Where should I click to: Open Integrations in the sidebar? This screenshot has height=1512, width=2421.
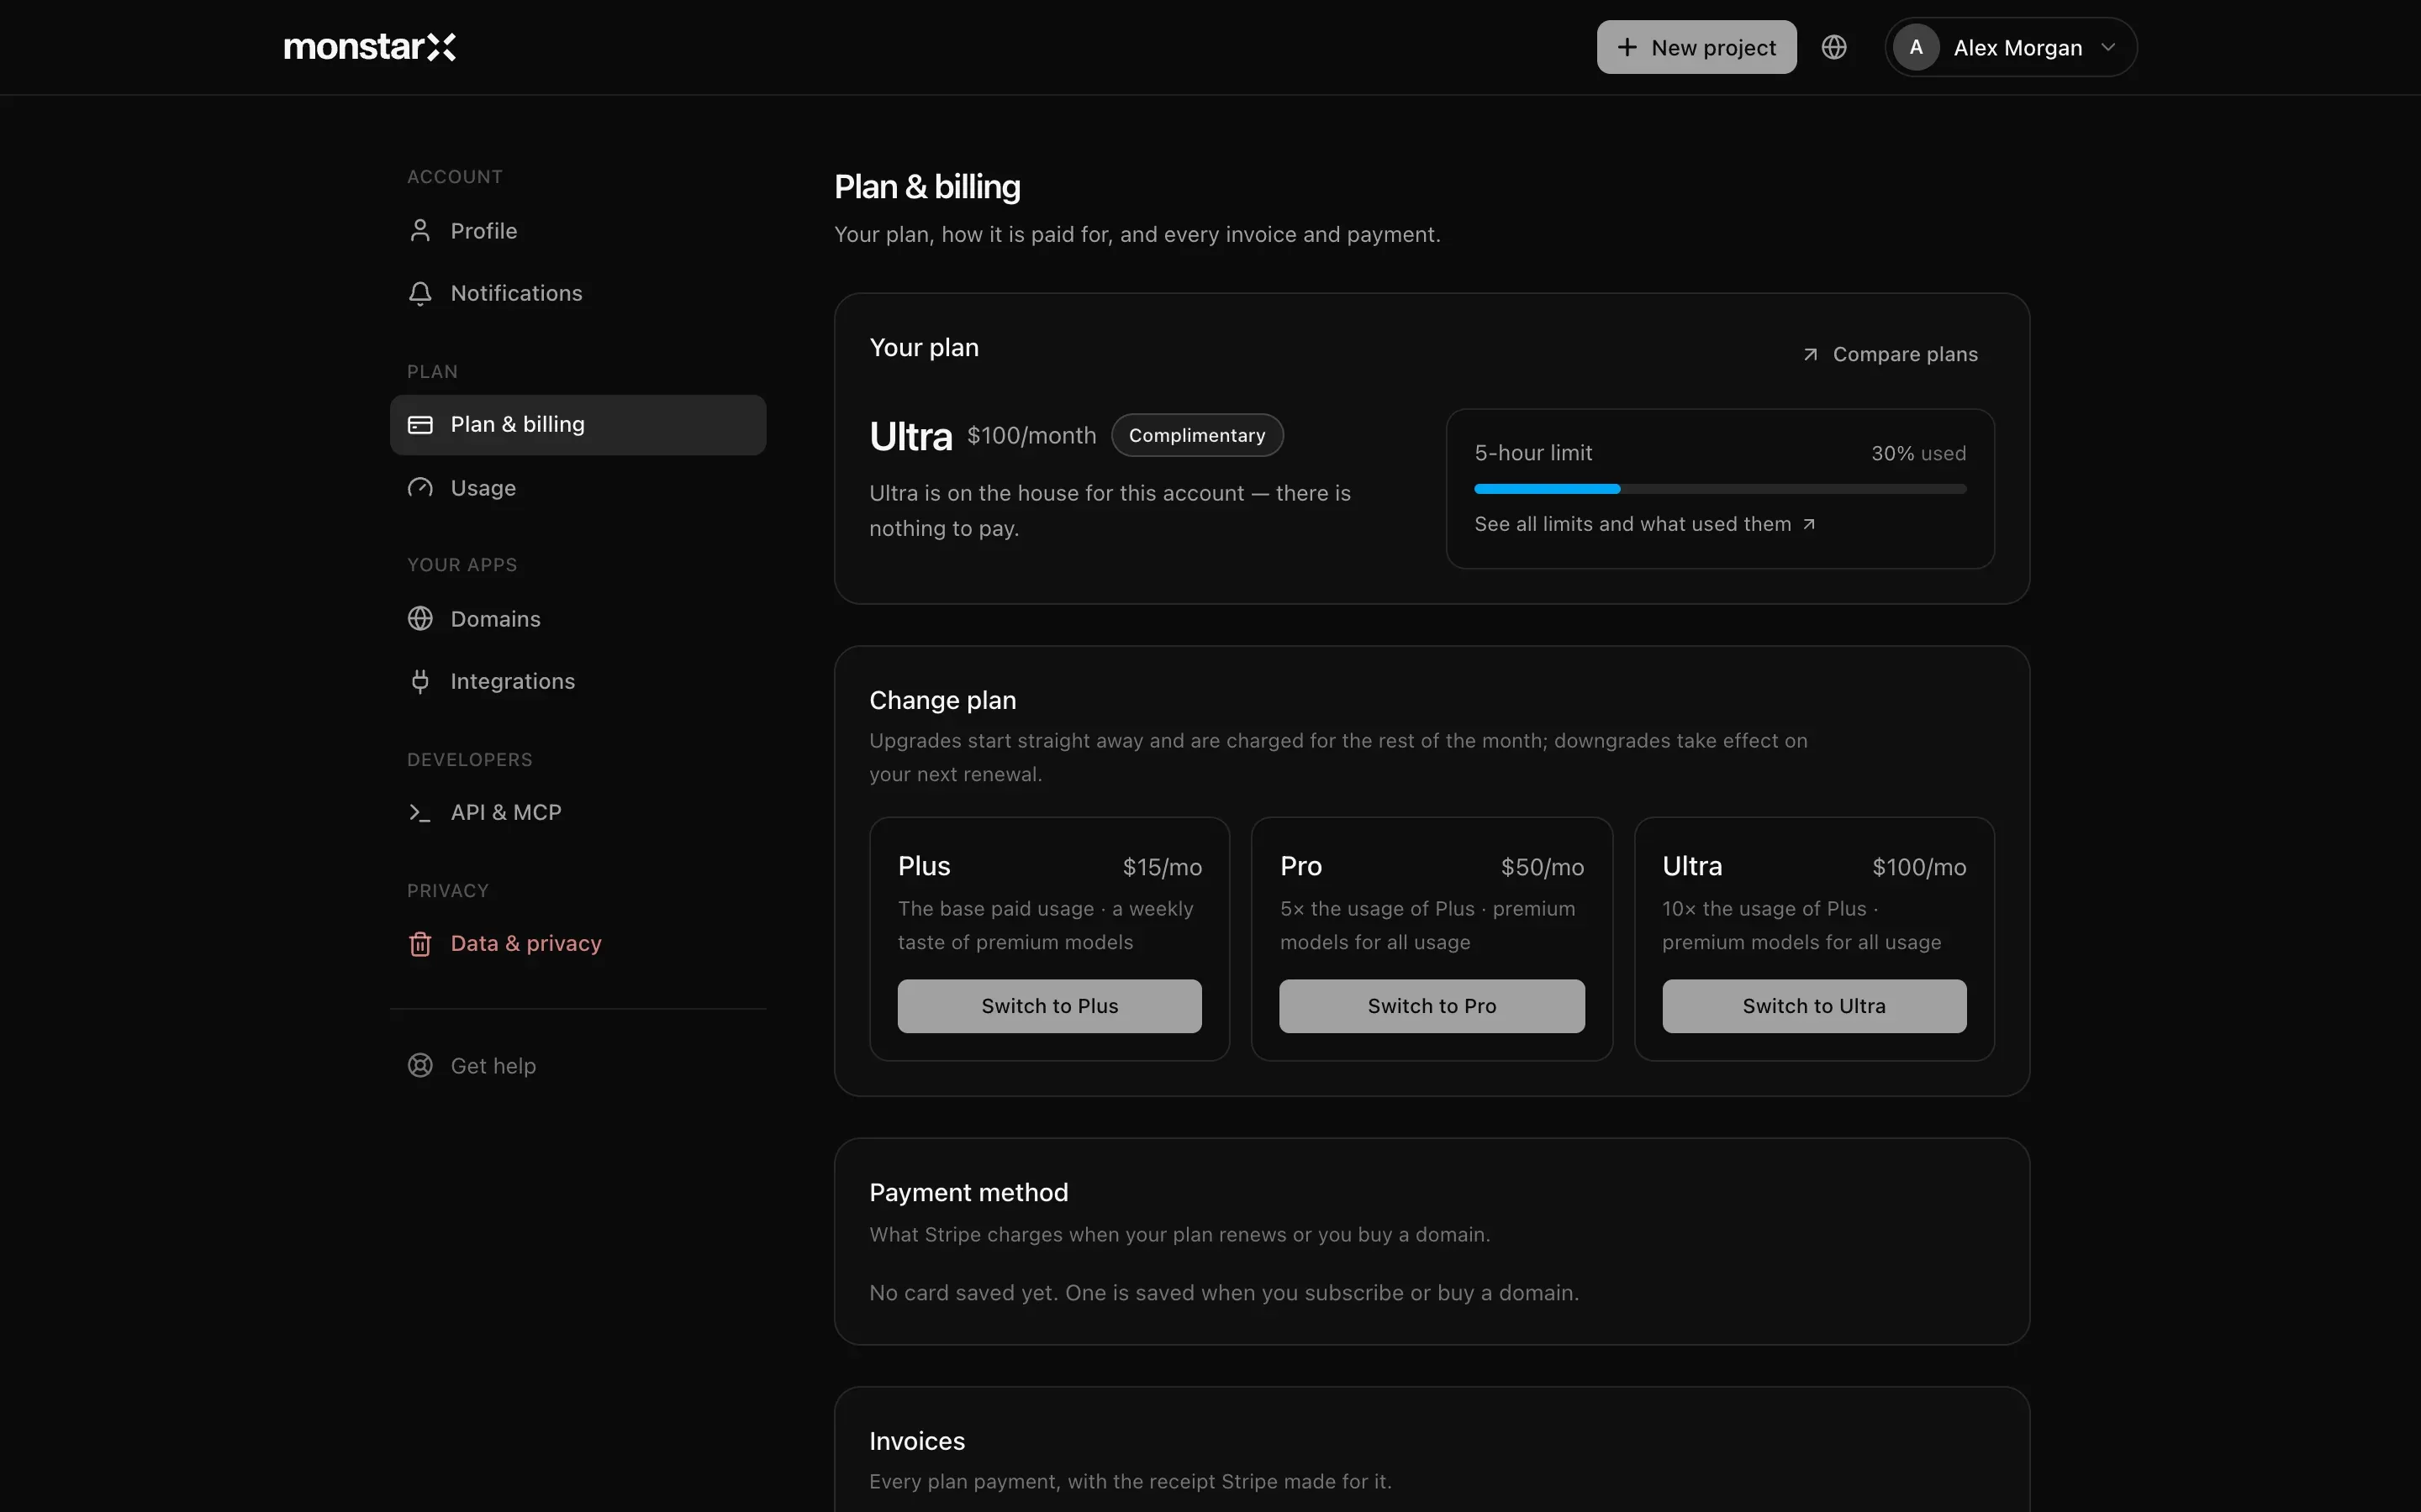[x=578, y=681]
